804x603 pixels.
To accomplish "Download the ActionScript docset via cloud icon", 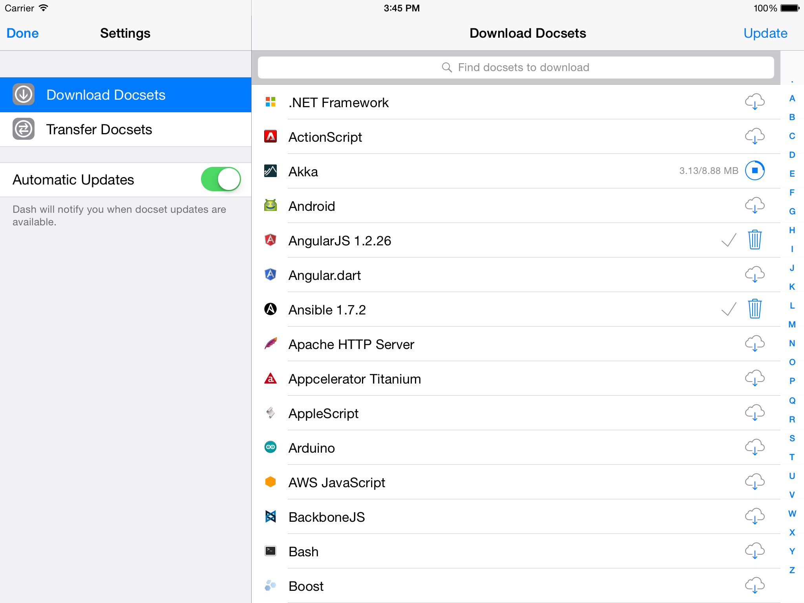I will pos(755,137).
